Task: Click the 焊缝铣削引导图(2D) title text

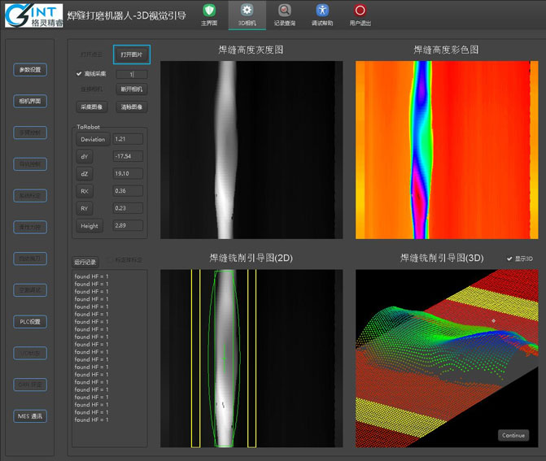Action: click(251, 258)
